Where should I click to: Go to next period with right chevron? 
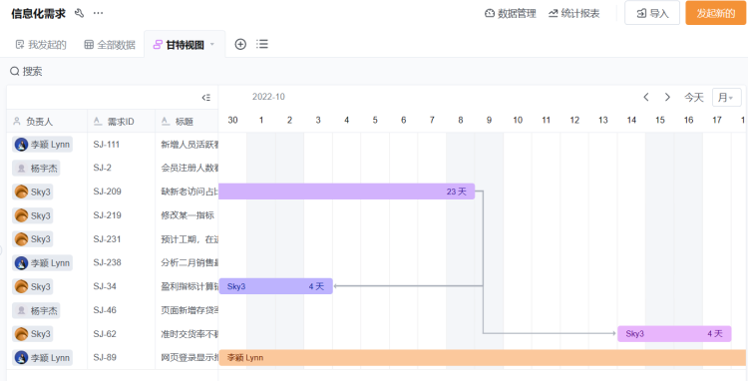coord(667,98)
